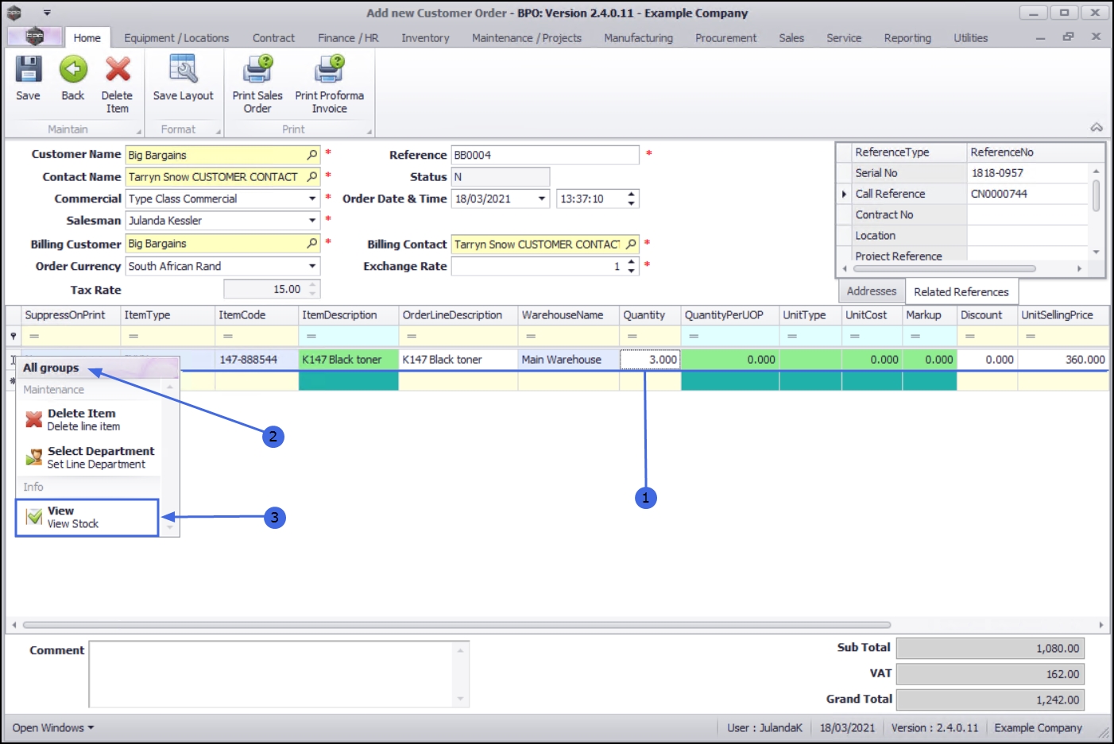The height and width of the screenshot is (744, 1114).
Task: Click the ItemCode filter row cell
Action: (x=257, y=336)
